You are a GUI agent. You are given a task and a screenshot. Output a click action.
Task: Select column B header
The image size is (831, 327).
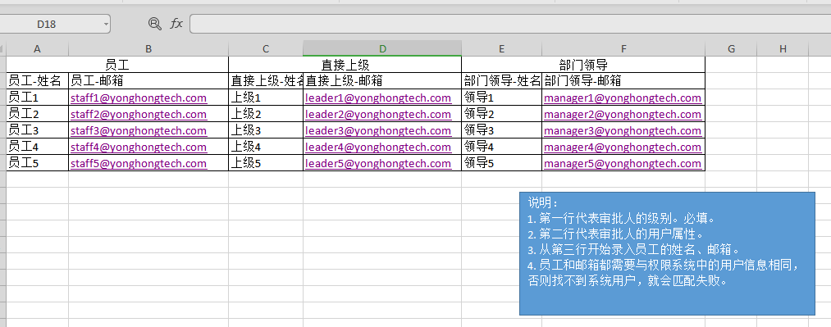[x=148, y=48]
